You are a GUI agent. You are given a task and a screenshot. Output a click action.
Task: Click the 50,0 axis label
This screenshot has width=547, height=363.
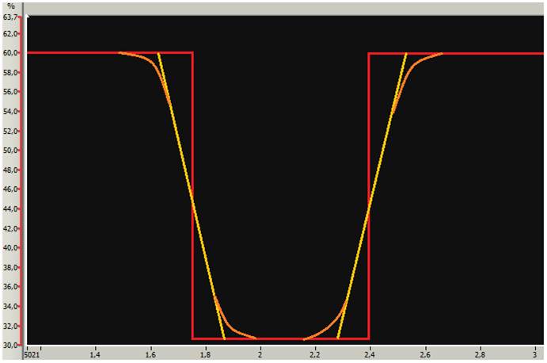click(x=9, y=151)
